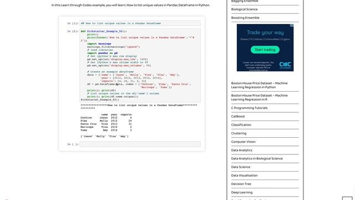This screenshot has width=355, height=200.
Task: Open the Deep Learning category link
Action: coord(242,192)
